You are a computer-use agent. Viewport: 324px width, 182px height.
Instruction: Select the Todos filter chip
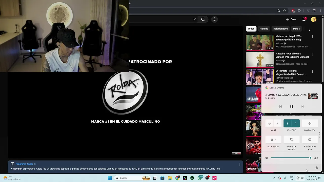tap(251, 29)
